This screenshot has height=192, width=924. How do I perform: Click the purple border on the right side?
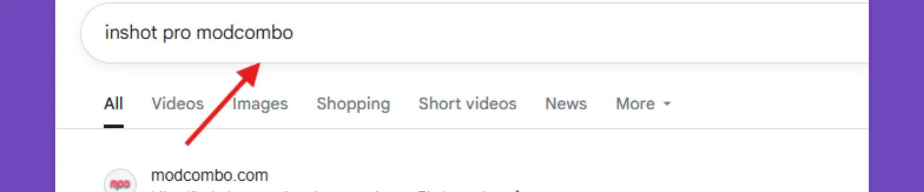(x=896, y=96)
